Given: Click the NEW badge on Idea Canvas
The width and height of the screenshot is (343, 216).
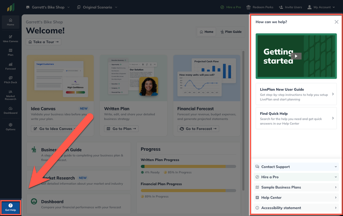Looking at the screenshot, I should (x=84, y=108).
